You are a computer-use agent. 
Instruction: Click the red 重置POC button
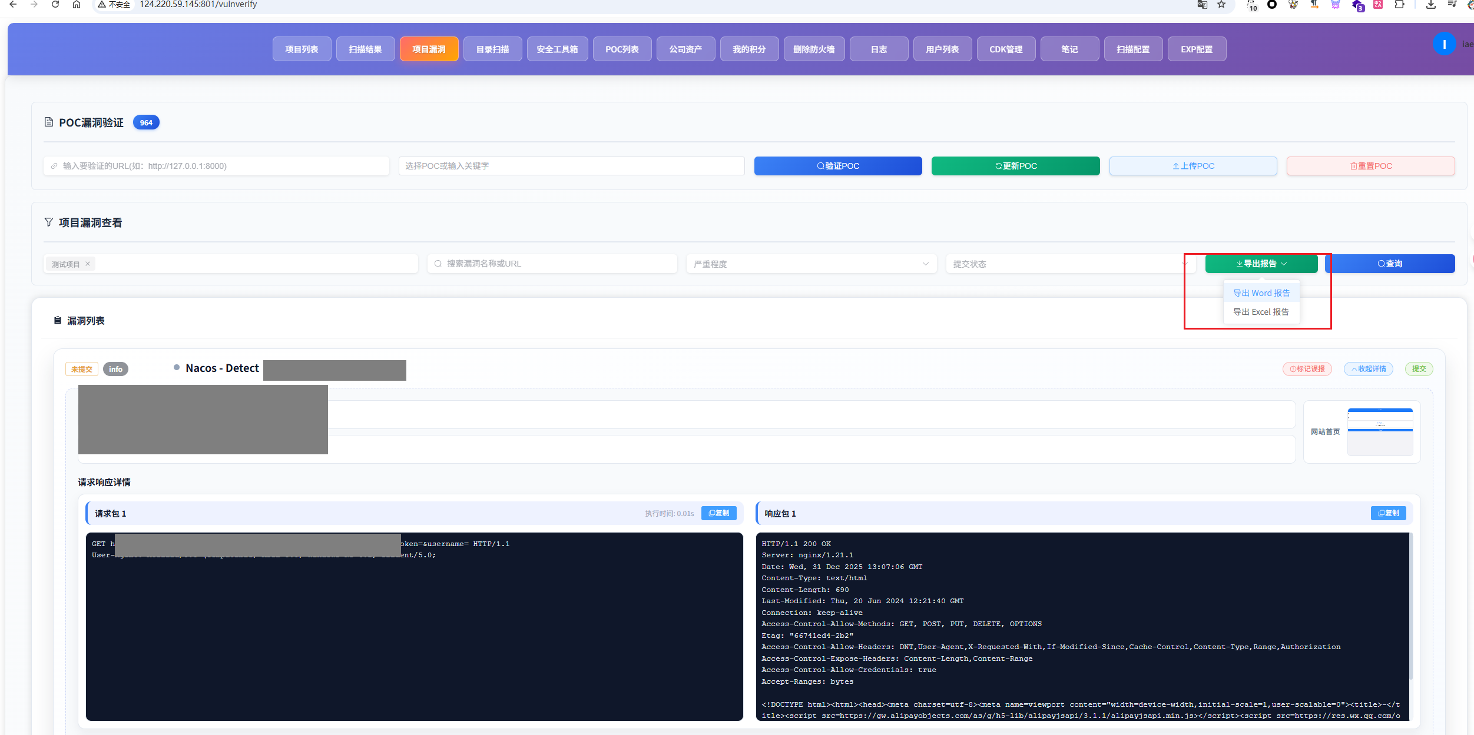pyautogui.click(x=1370, y=166)
